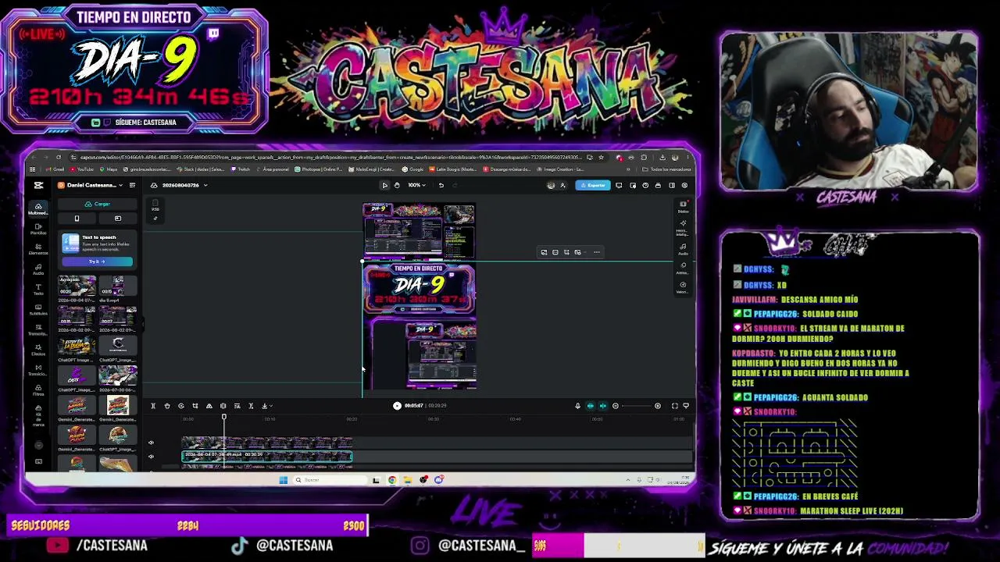The width and height of the screenshot is (1000, 562).
Task: Zoom in the timeline with plus icon
Action: pyautogui.click(x=658, y=406)
